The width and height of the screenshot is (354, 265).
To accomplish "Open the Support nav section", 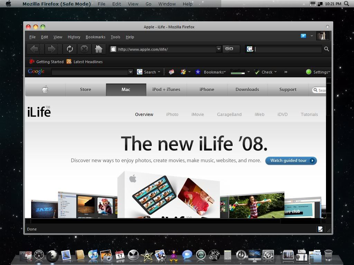I will tap(288, 89).
